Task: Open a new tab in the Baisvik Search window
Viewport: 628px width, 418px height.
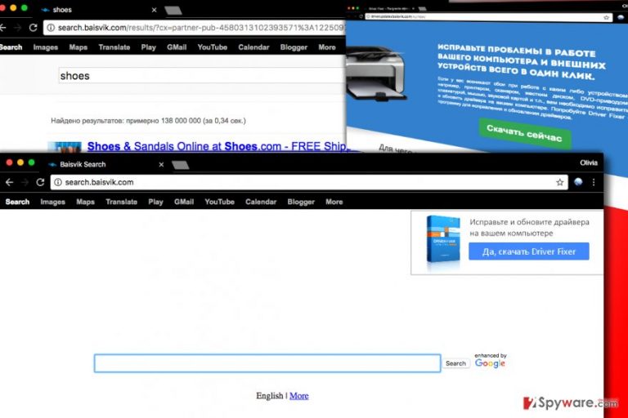Action: pos(180,165)
